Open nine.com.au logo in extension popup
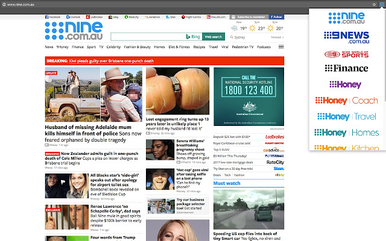This screenshot has width=386, height=241. 347,18
